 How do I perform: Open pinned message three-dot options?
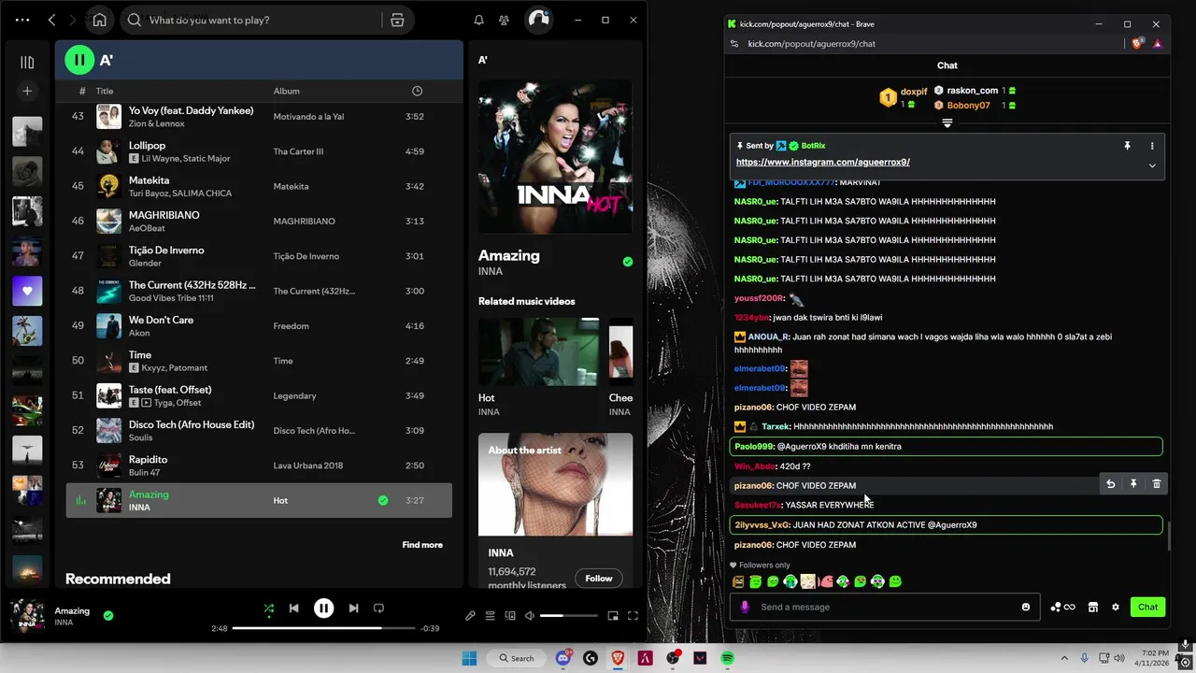coord(1152,146)
